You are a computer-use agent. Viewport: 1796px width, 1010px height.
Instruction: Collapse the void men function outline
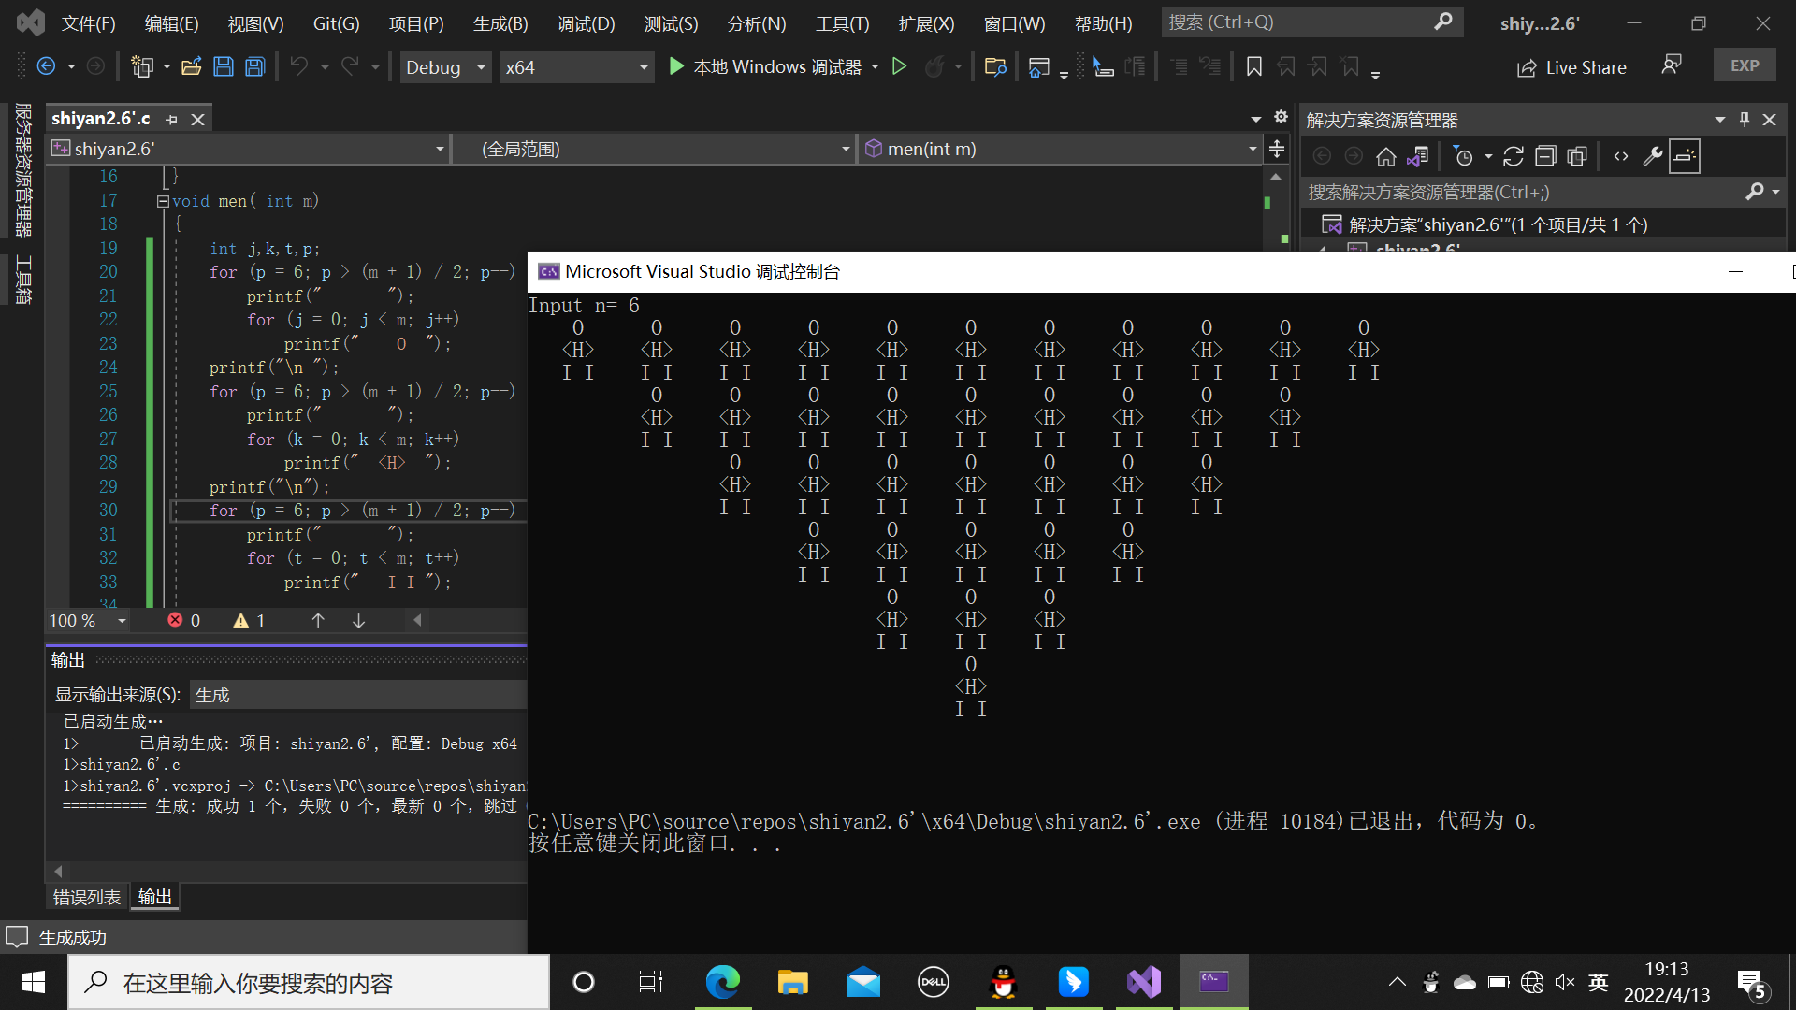(x=163, y=201)
